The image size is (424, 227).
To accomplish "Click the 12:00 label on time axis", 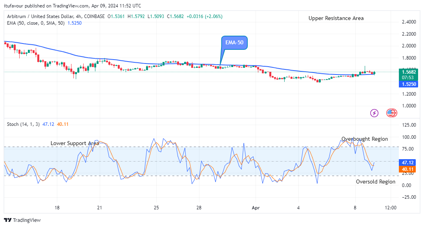I will [391, 207].
